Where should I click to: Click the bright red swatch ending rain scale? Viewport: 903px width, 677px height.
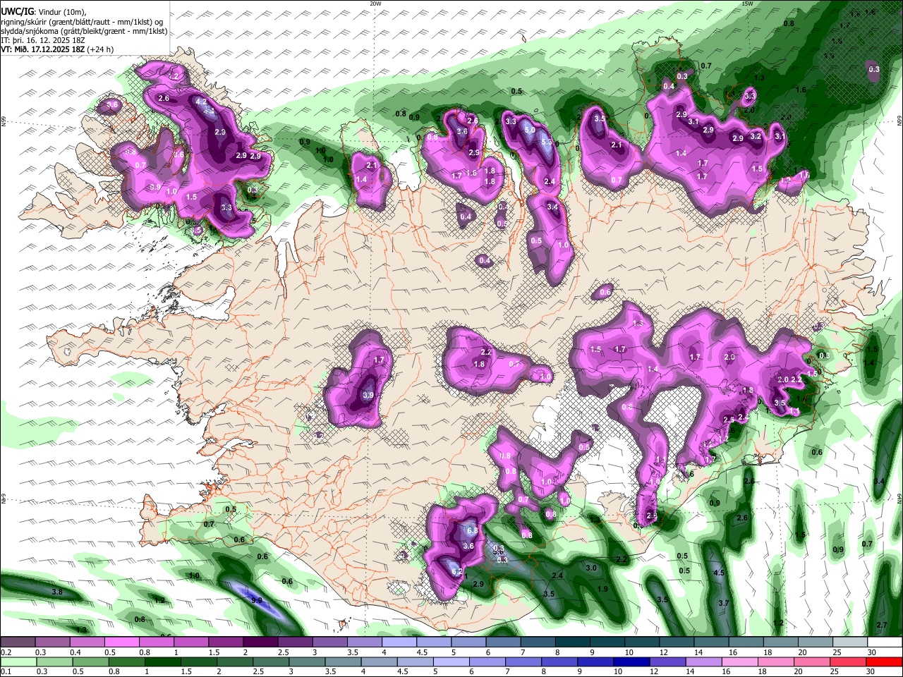coord(885,661)
